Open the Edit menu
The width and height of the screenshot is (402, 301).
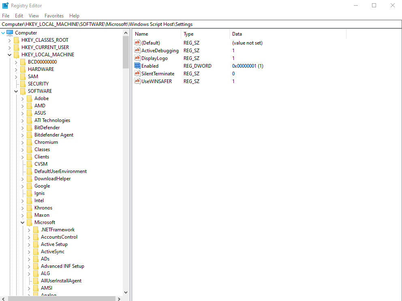point(19,16)
